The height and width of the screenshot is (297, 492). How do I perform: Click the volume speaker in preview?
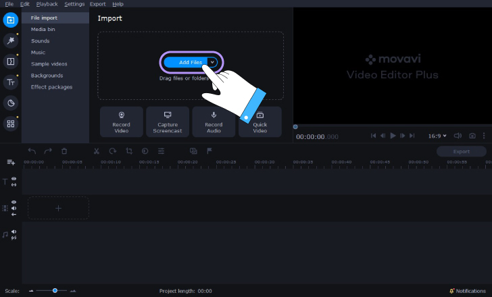(458, 136)
